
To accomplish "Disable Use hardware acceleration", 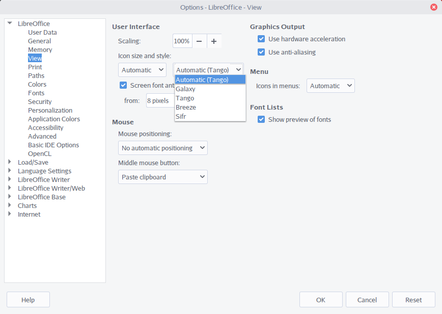I will coord(261,39).
